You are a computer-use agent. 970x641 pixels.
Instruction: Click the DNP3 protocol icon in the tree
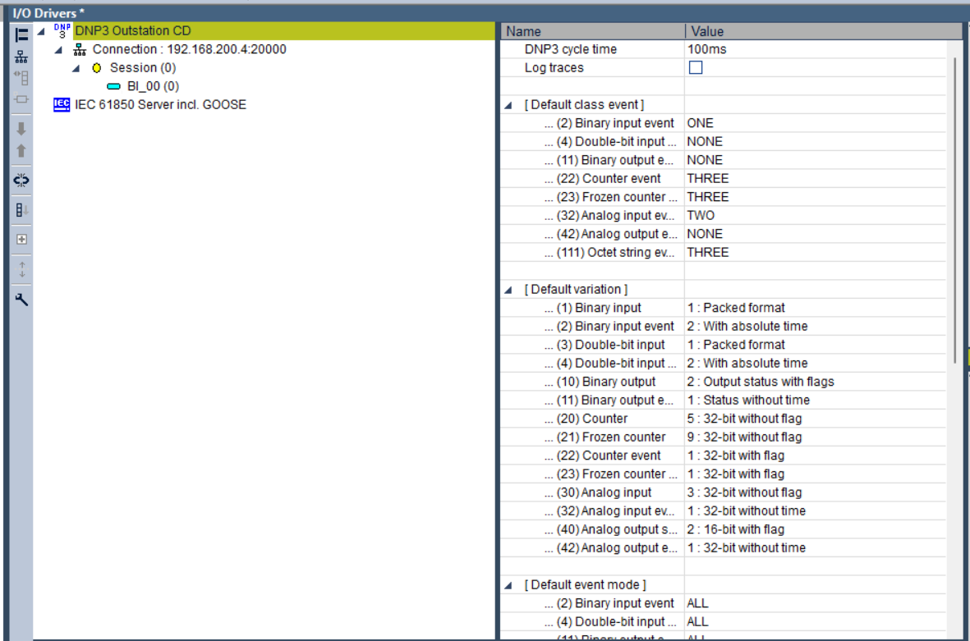[x=62, y=31]
